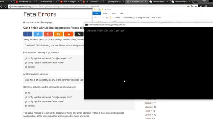Open the View ribbon tab in Explorer

coord(121,13)
